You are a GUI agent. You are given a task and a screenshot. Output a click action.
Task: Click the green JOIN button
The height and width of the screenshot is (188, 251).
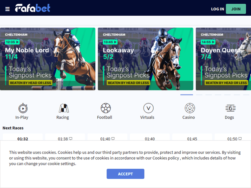(236, 9)
